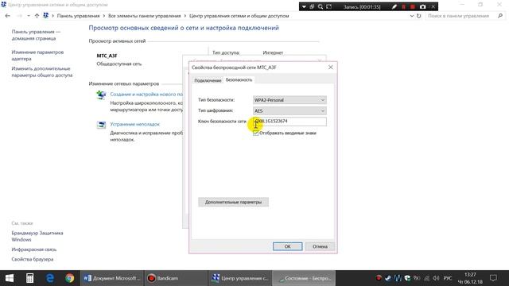The height and width of the screenshot is (286, 509).
Task: Activate the Bandicam pencil drawing tool
Action: click(x=394, y=6)
